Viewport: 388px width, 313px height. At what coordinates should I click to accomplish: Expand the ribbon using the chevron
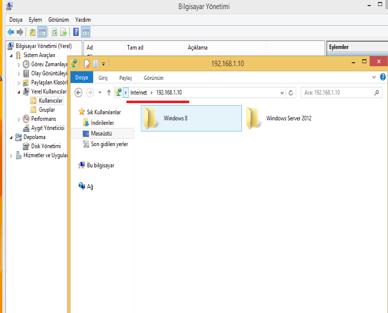click(x=374, y=77)
